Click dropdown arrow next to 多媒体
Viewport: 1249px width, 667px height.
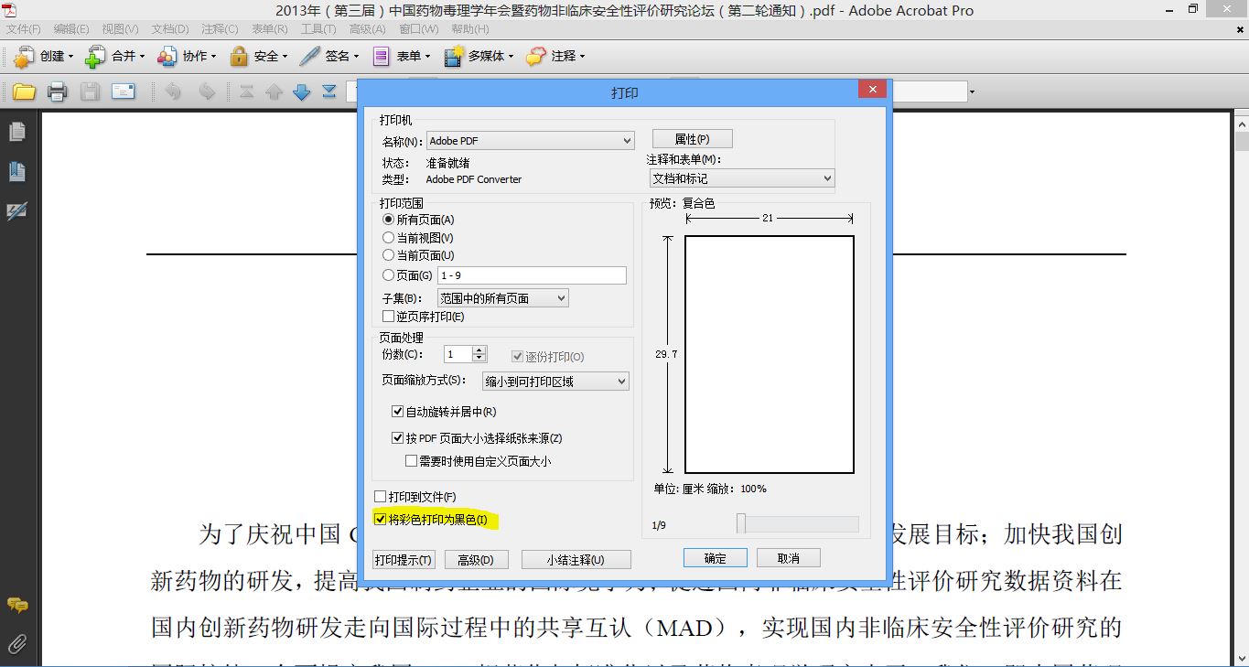(511, 57)
